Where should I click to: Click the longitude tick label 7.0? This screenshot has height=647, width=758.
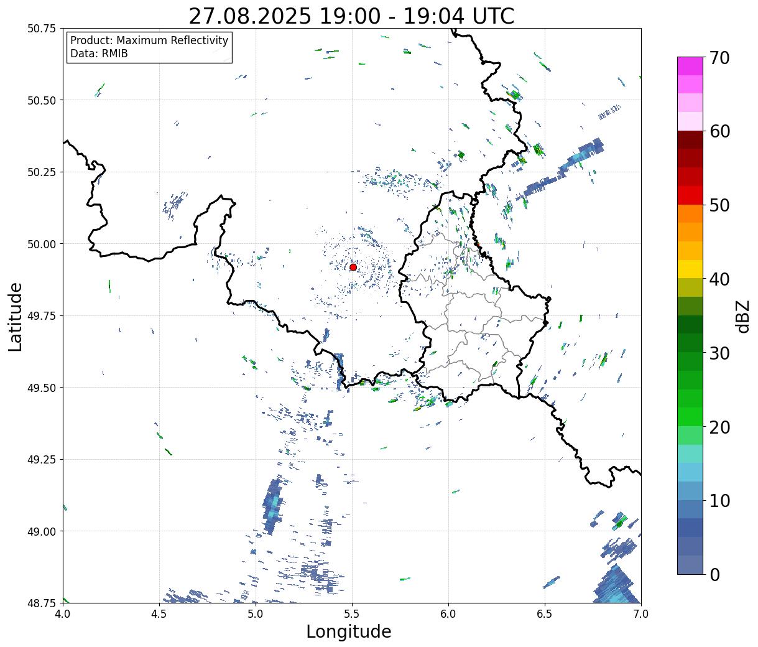click(641, 613)
